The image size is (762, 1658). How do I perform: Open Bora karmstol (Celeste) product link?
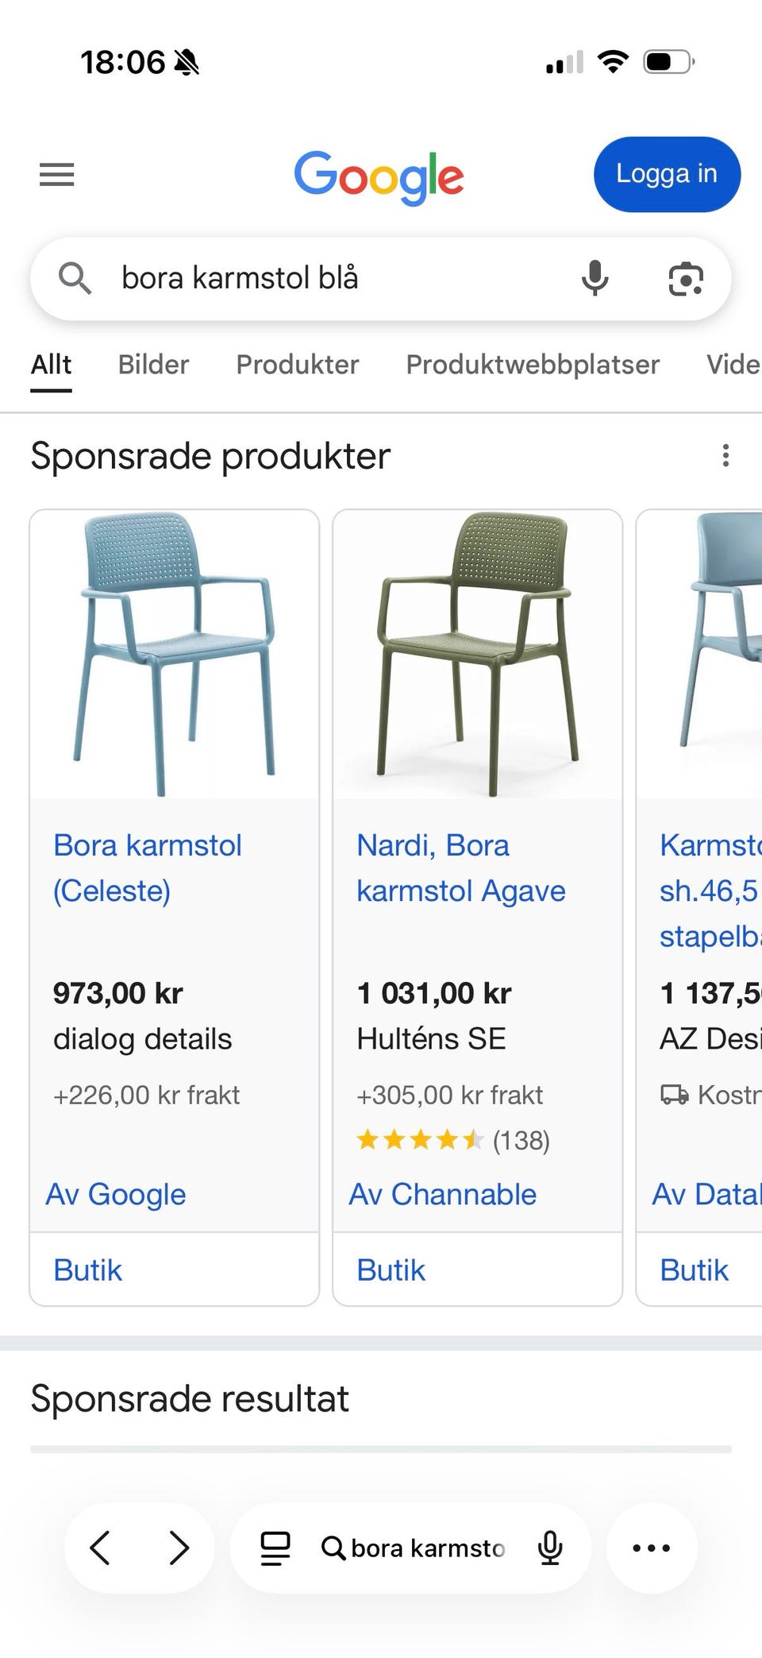[148, 868]
